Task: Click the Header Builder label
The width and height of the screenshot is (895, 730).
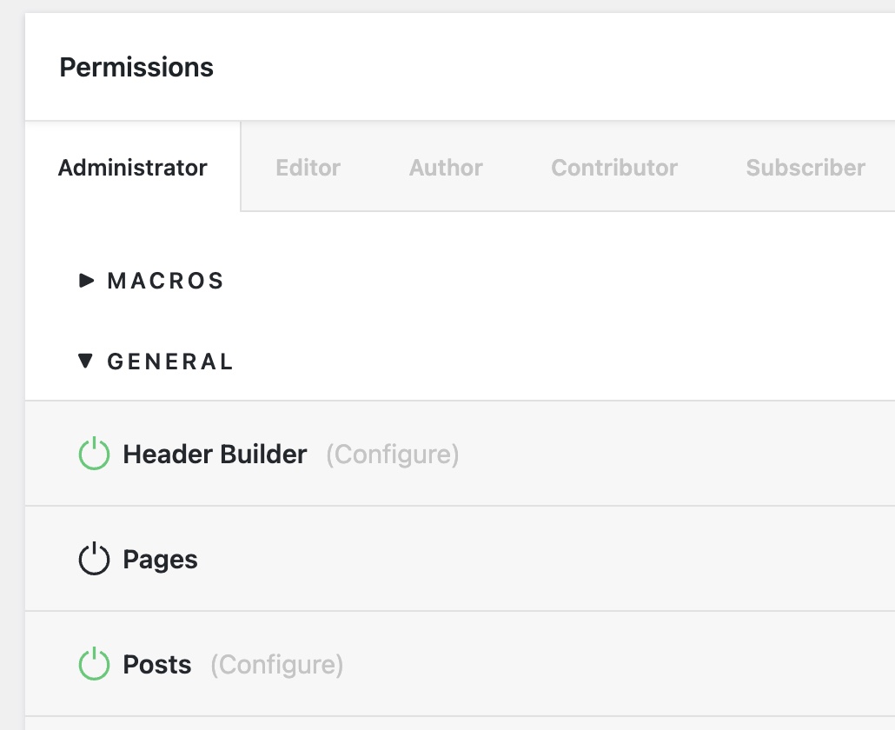Action: [215, 455]
